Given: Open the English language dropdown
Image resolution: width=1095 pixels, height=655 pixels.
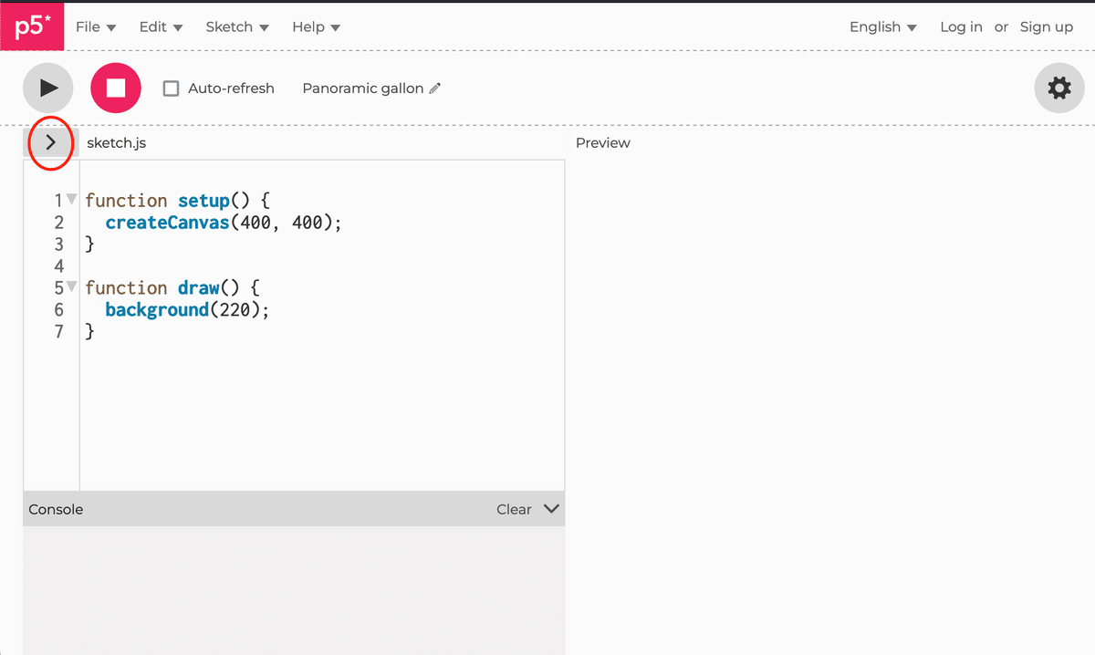Looking at the screenshot, I should [882, 27].
